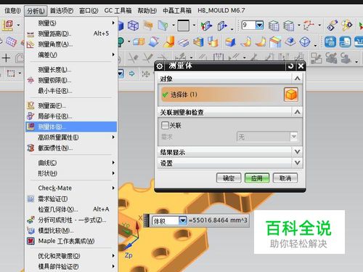The image size is (363, 272).
Task: Click the face analysis display icon
Action: 163,25
